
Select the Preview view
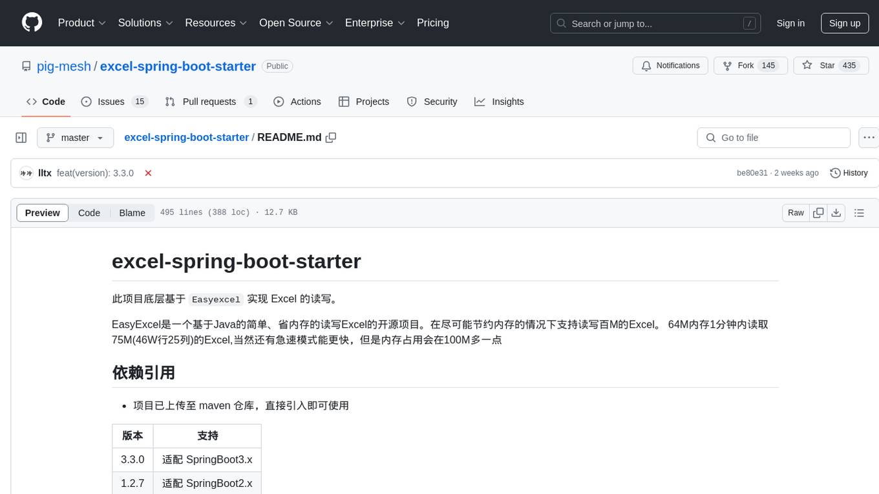click(x=43, y=213)
